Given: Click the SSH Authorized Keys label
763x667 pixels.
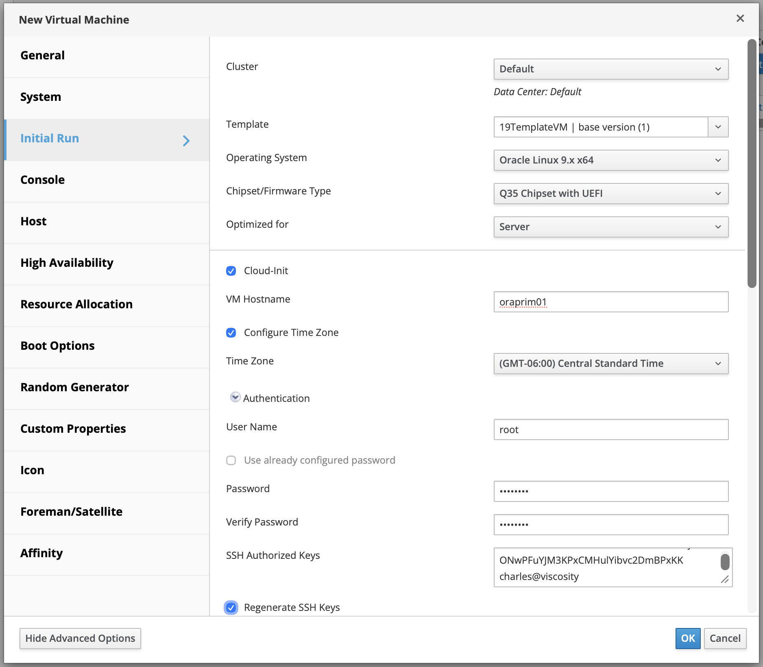Looking at the screenshot, I should point(273,556).
